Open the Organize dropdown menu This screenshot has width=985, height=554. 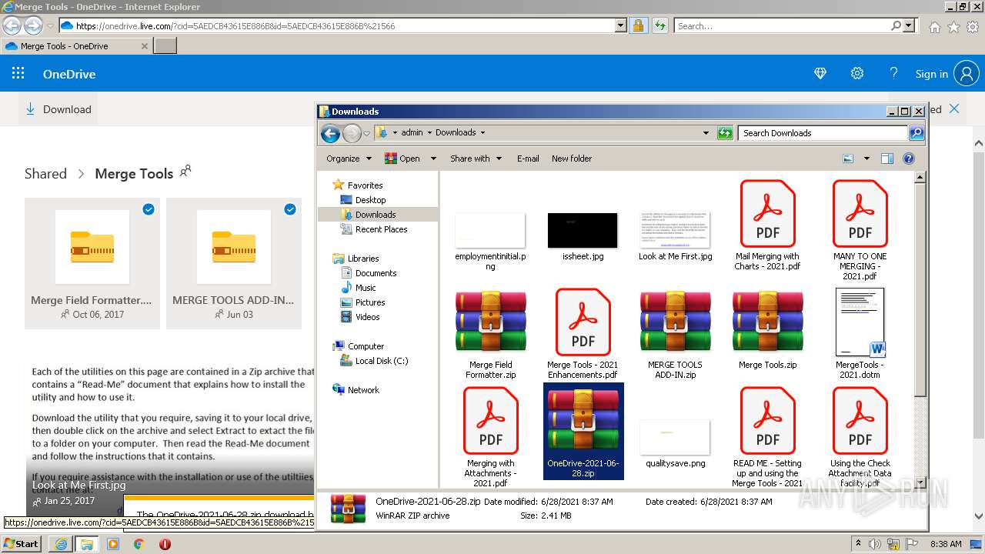(x=349, y=159)
